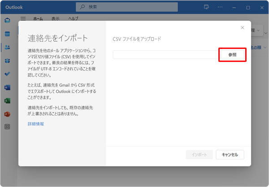Screen dimensions: 269x187
Task: Click the キャンセル button
Action: (230, 155)
